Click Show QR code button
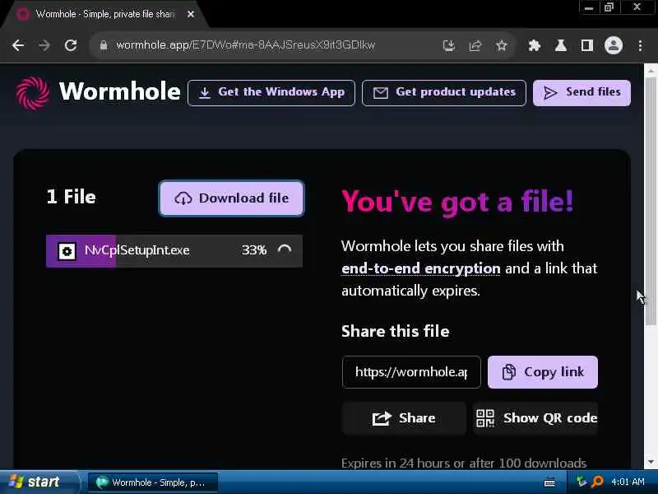 click(x=536, y=418)
